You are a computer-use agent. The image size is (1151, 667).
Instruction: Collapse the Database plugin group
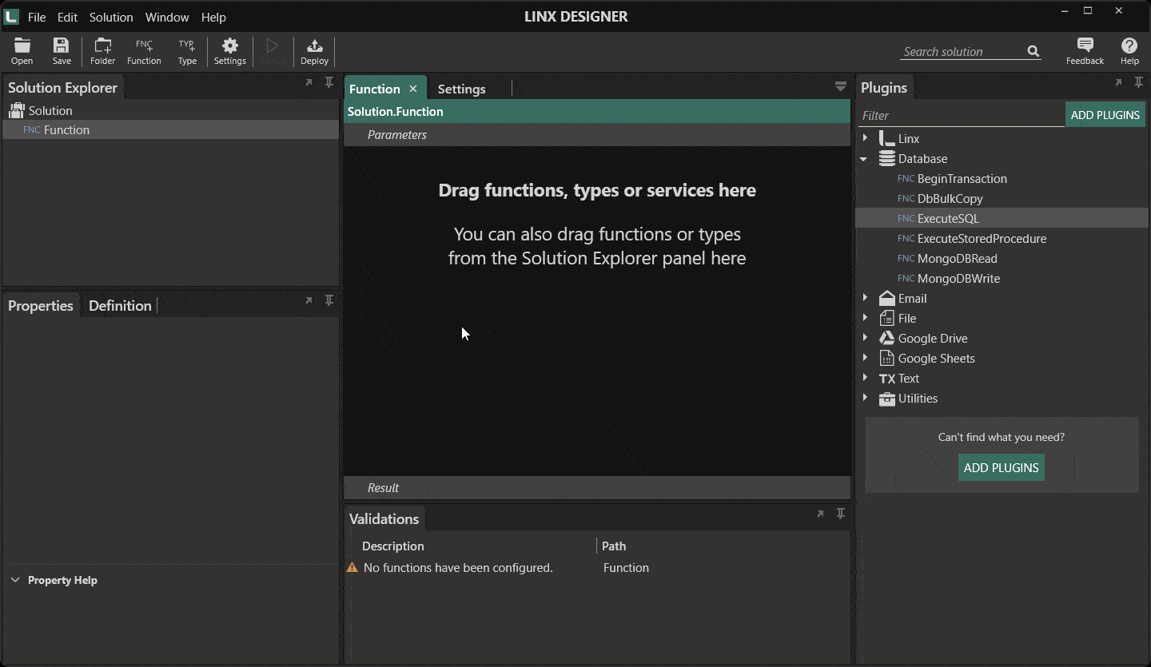coord(864,159)
